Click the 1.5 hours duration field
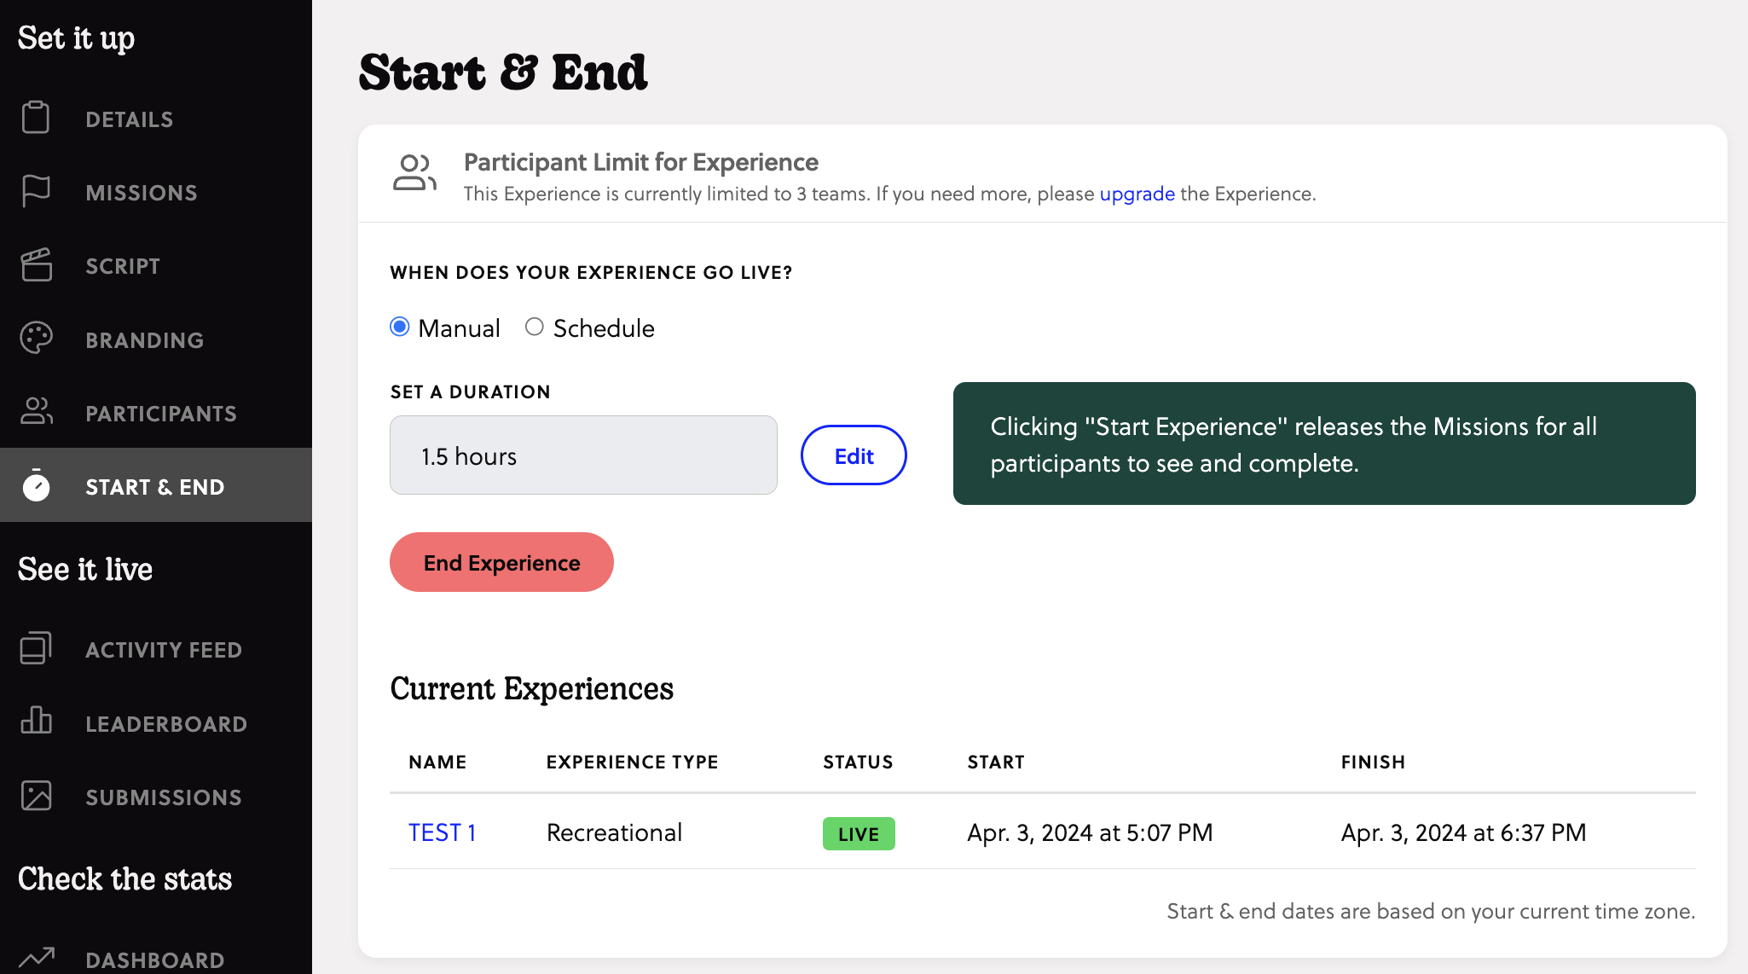This screenshot has width=1748, height=974. pos(583,455)
